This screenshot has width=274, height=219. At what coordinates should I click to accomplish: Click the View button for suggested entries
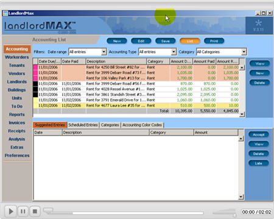(258, 144)
